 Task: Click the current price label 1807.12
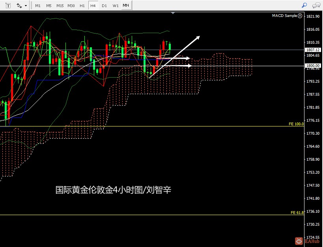313,50
